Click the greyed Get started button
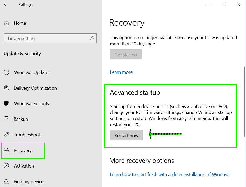The width and height of the screenshot is (246, 187). (126, 54)
